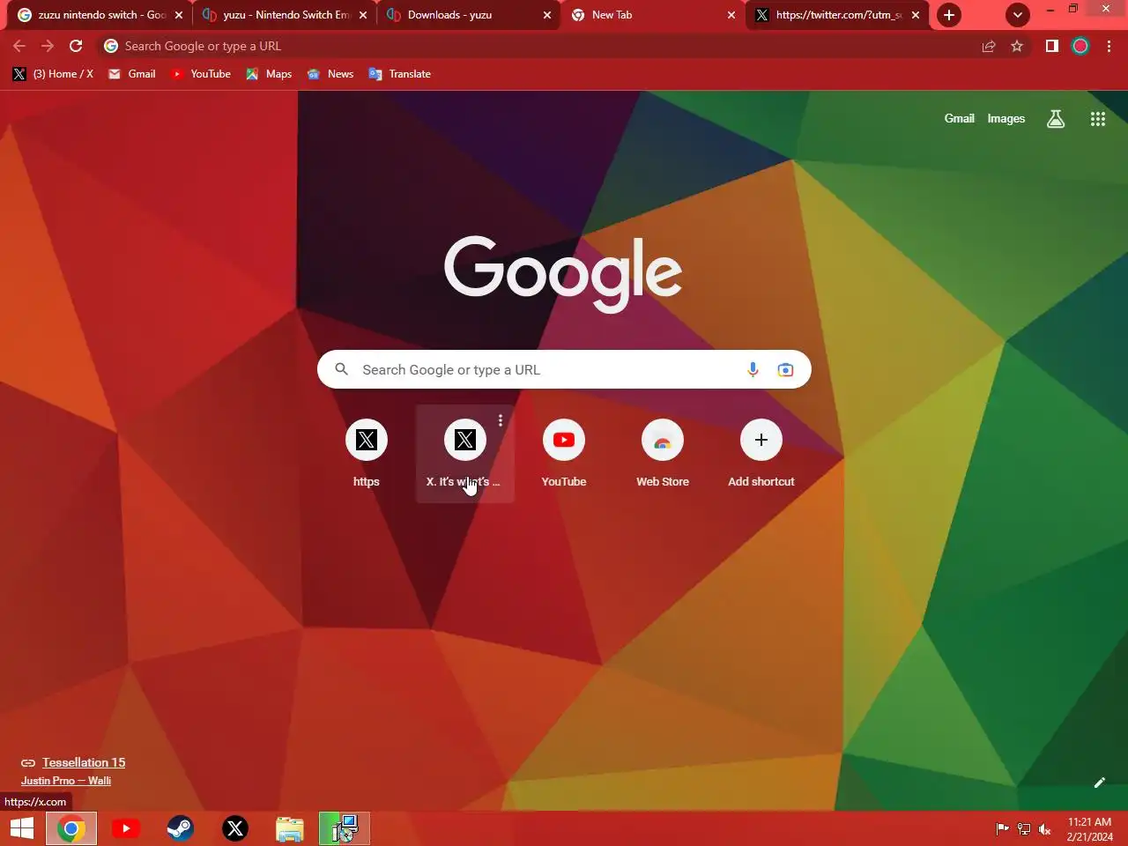Open the Tessellation 15 theme link
The height and width of the screenshot is (846, 1128).
pyautogui.click(x=84, y=762)
